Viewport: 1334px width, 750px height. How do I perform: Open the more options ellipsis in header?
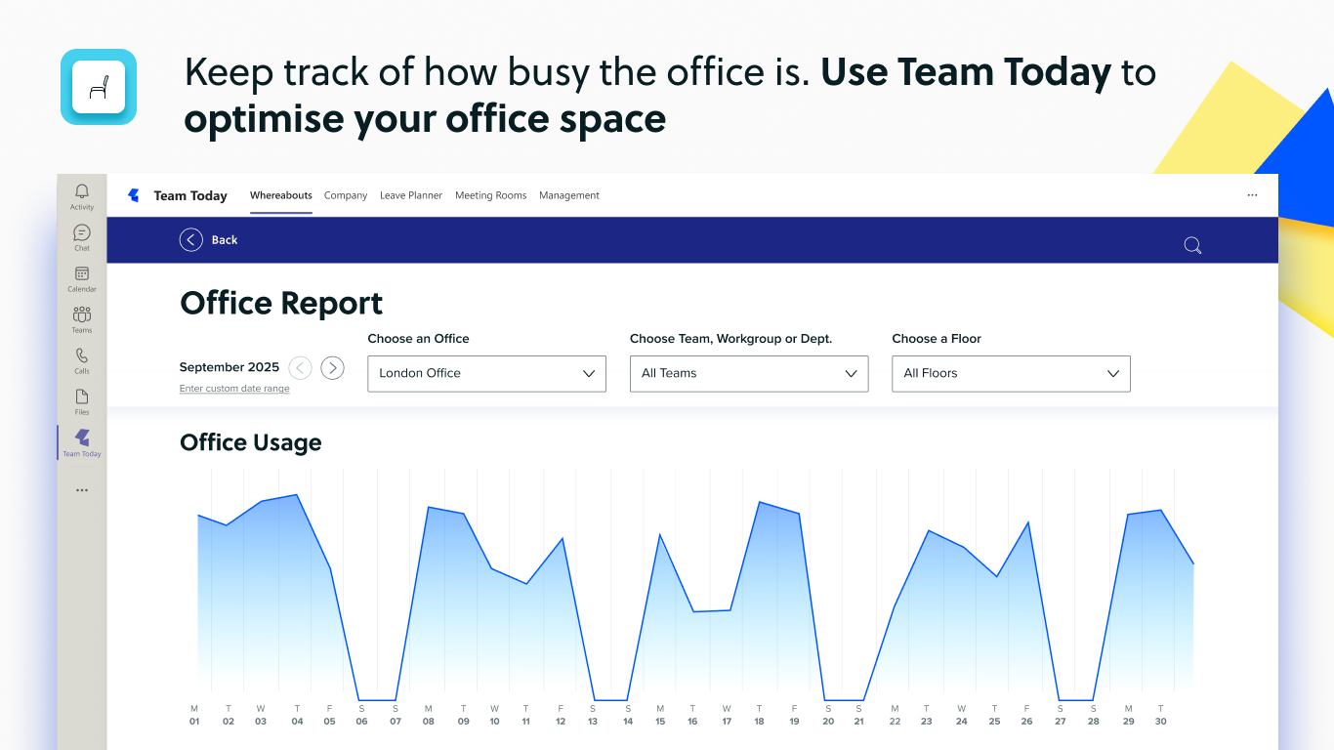(1252, 195)
